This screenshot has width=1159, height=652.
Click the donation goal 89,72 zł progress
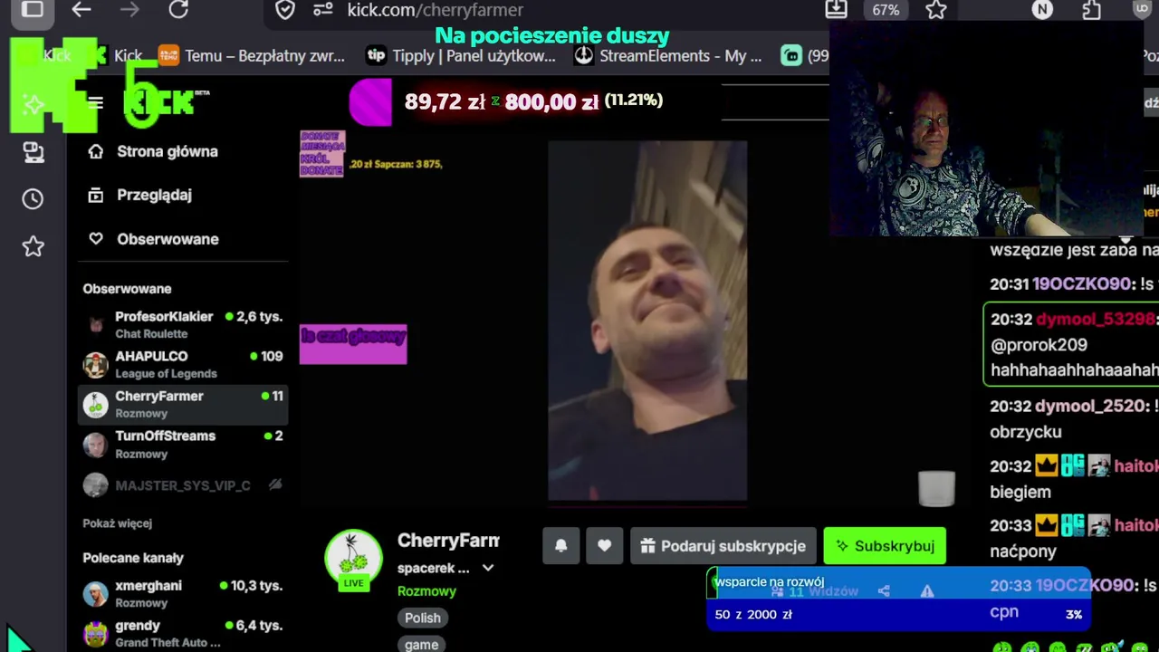point(533,101)
